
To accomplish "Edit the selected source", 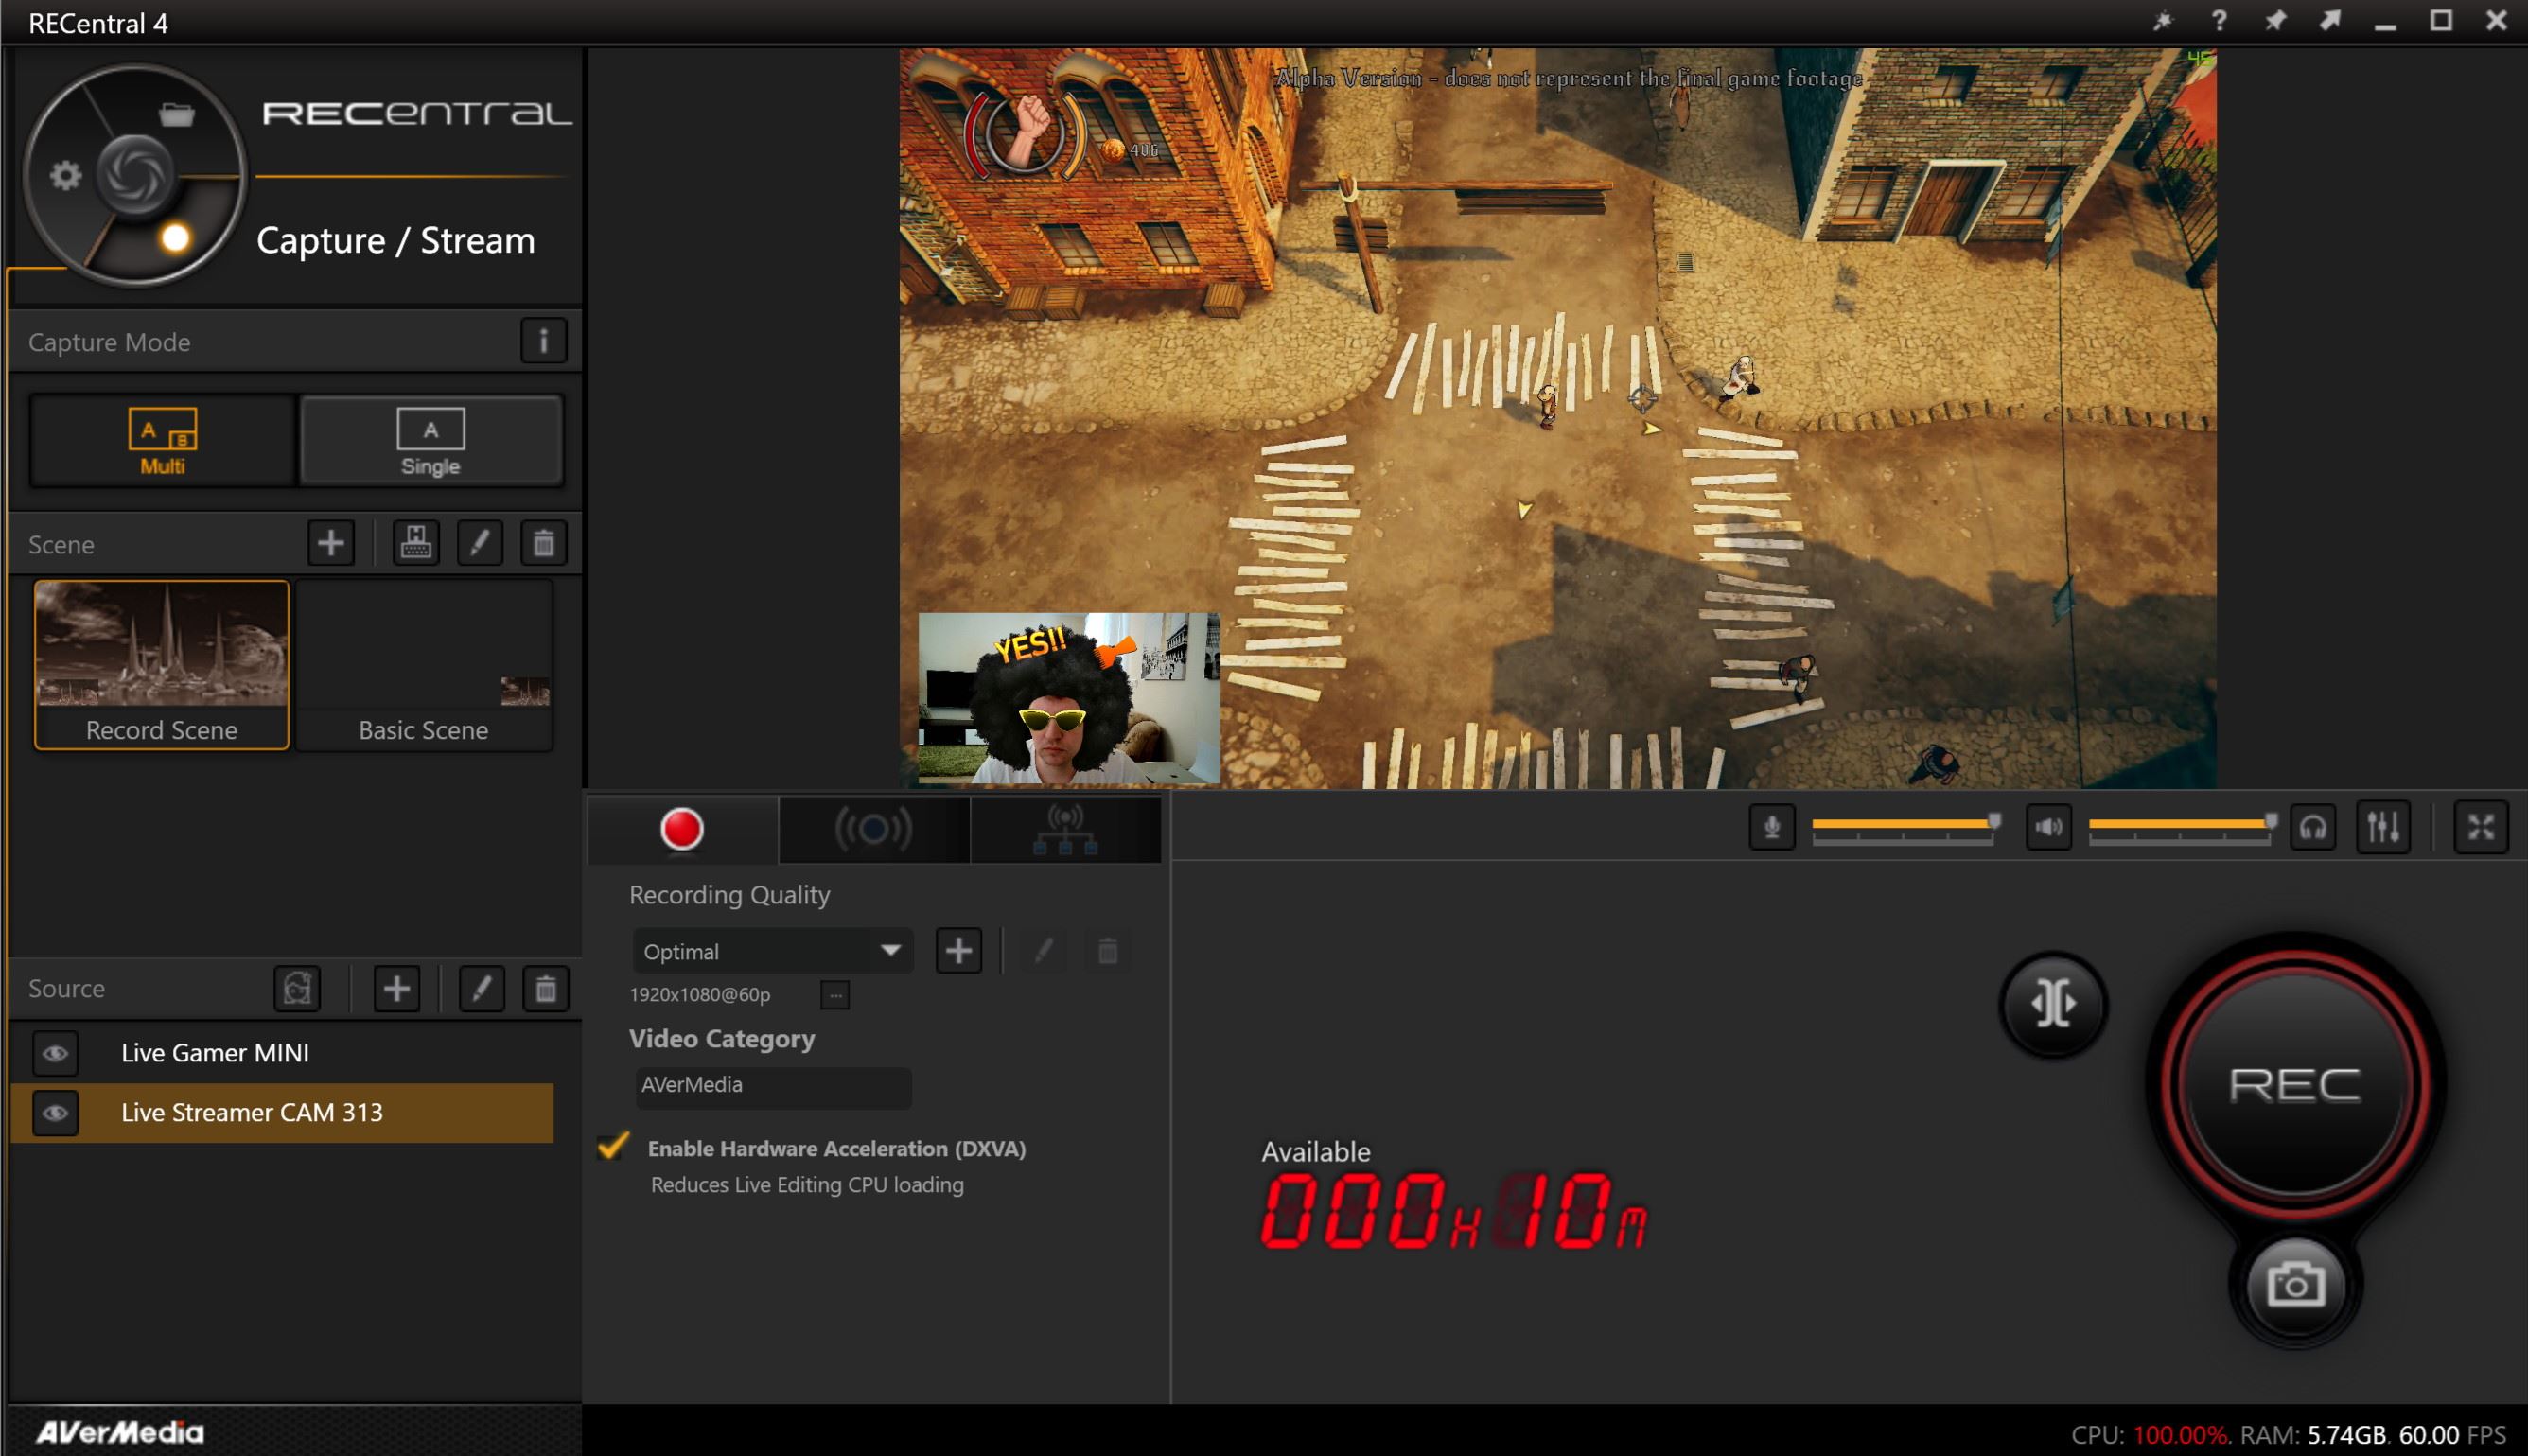I will [481, 988].
